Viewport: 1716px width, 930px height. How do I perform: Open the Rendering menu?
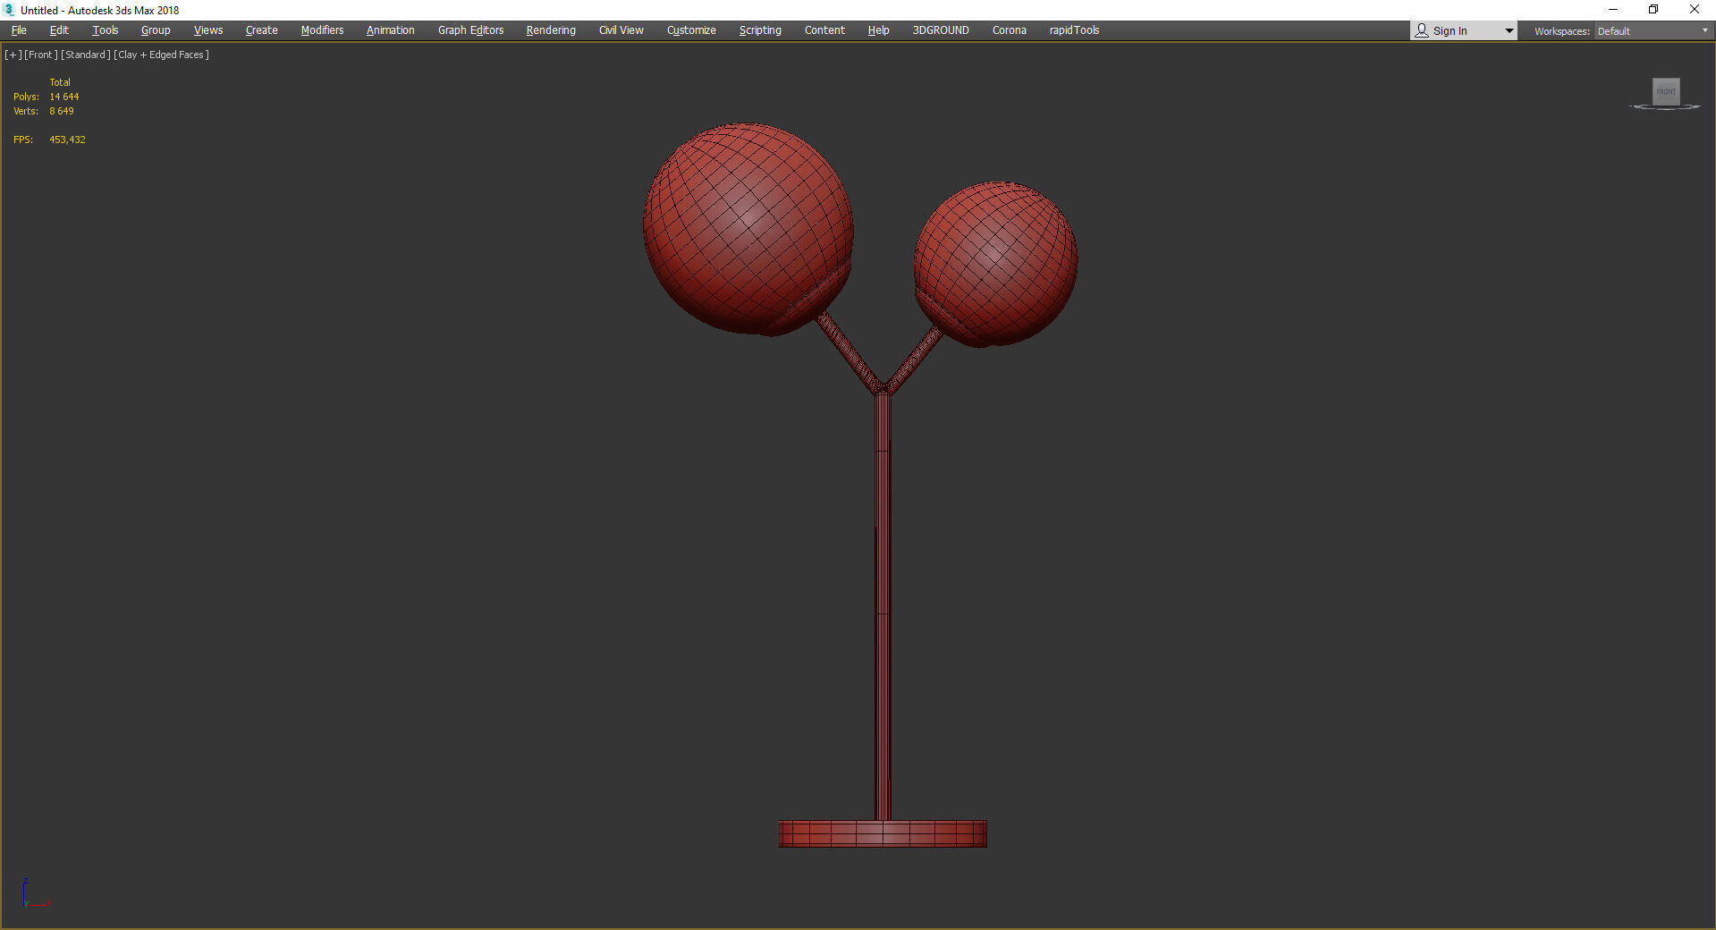(x=551, y=30)
